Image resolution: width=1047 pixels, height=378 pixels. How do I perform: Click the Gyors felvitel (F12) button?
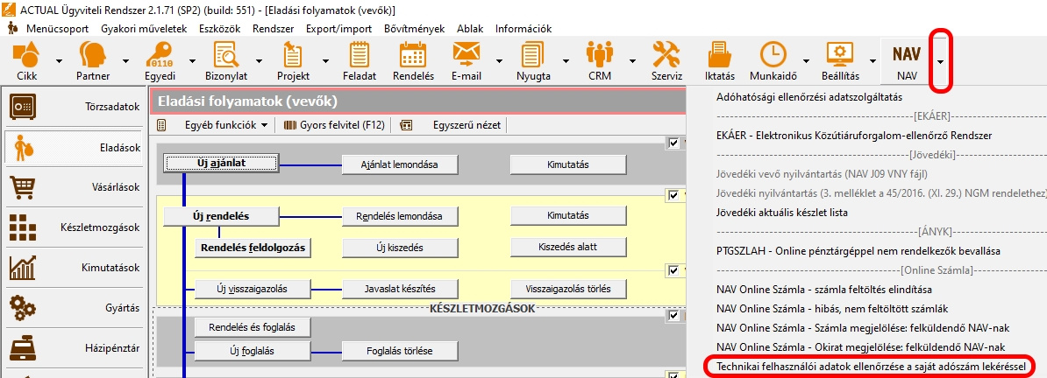pos(333,124)
